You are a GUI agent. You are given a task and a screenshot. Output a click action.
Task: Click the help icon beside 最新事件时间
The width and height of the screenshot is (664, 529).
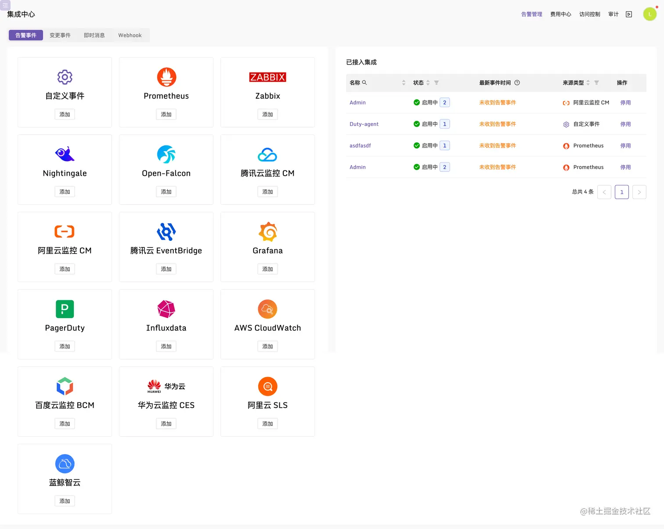point(517,83)
